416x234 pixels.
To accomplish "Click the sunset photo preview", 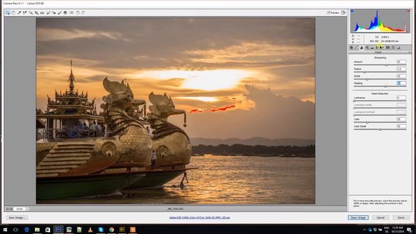I will coord(175,111).
